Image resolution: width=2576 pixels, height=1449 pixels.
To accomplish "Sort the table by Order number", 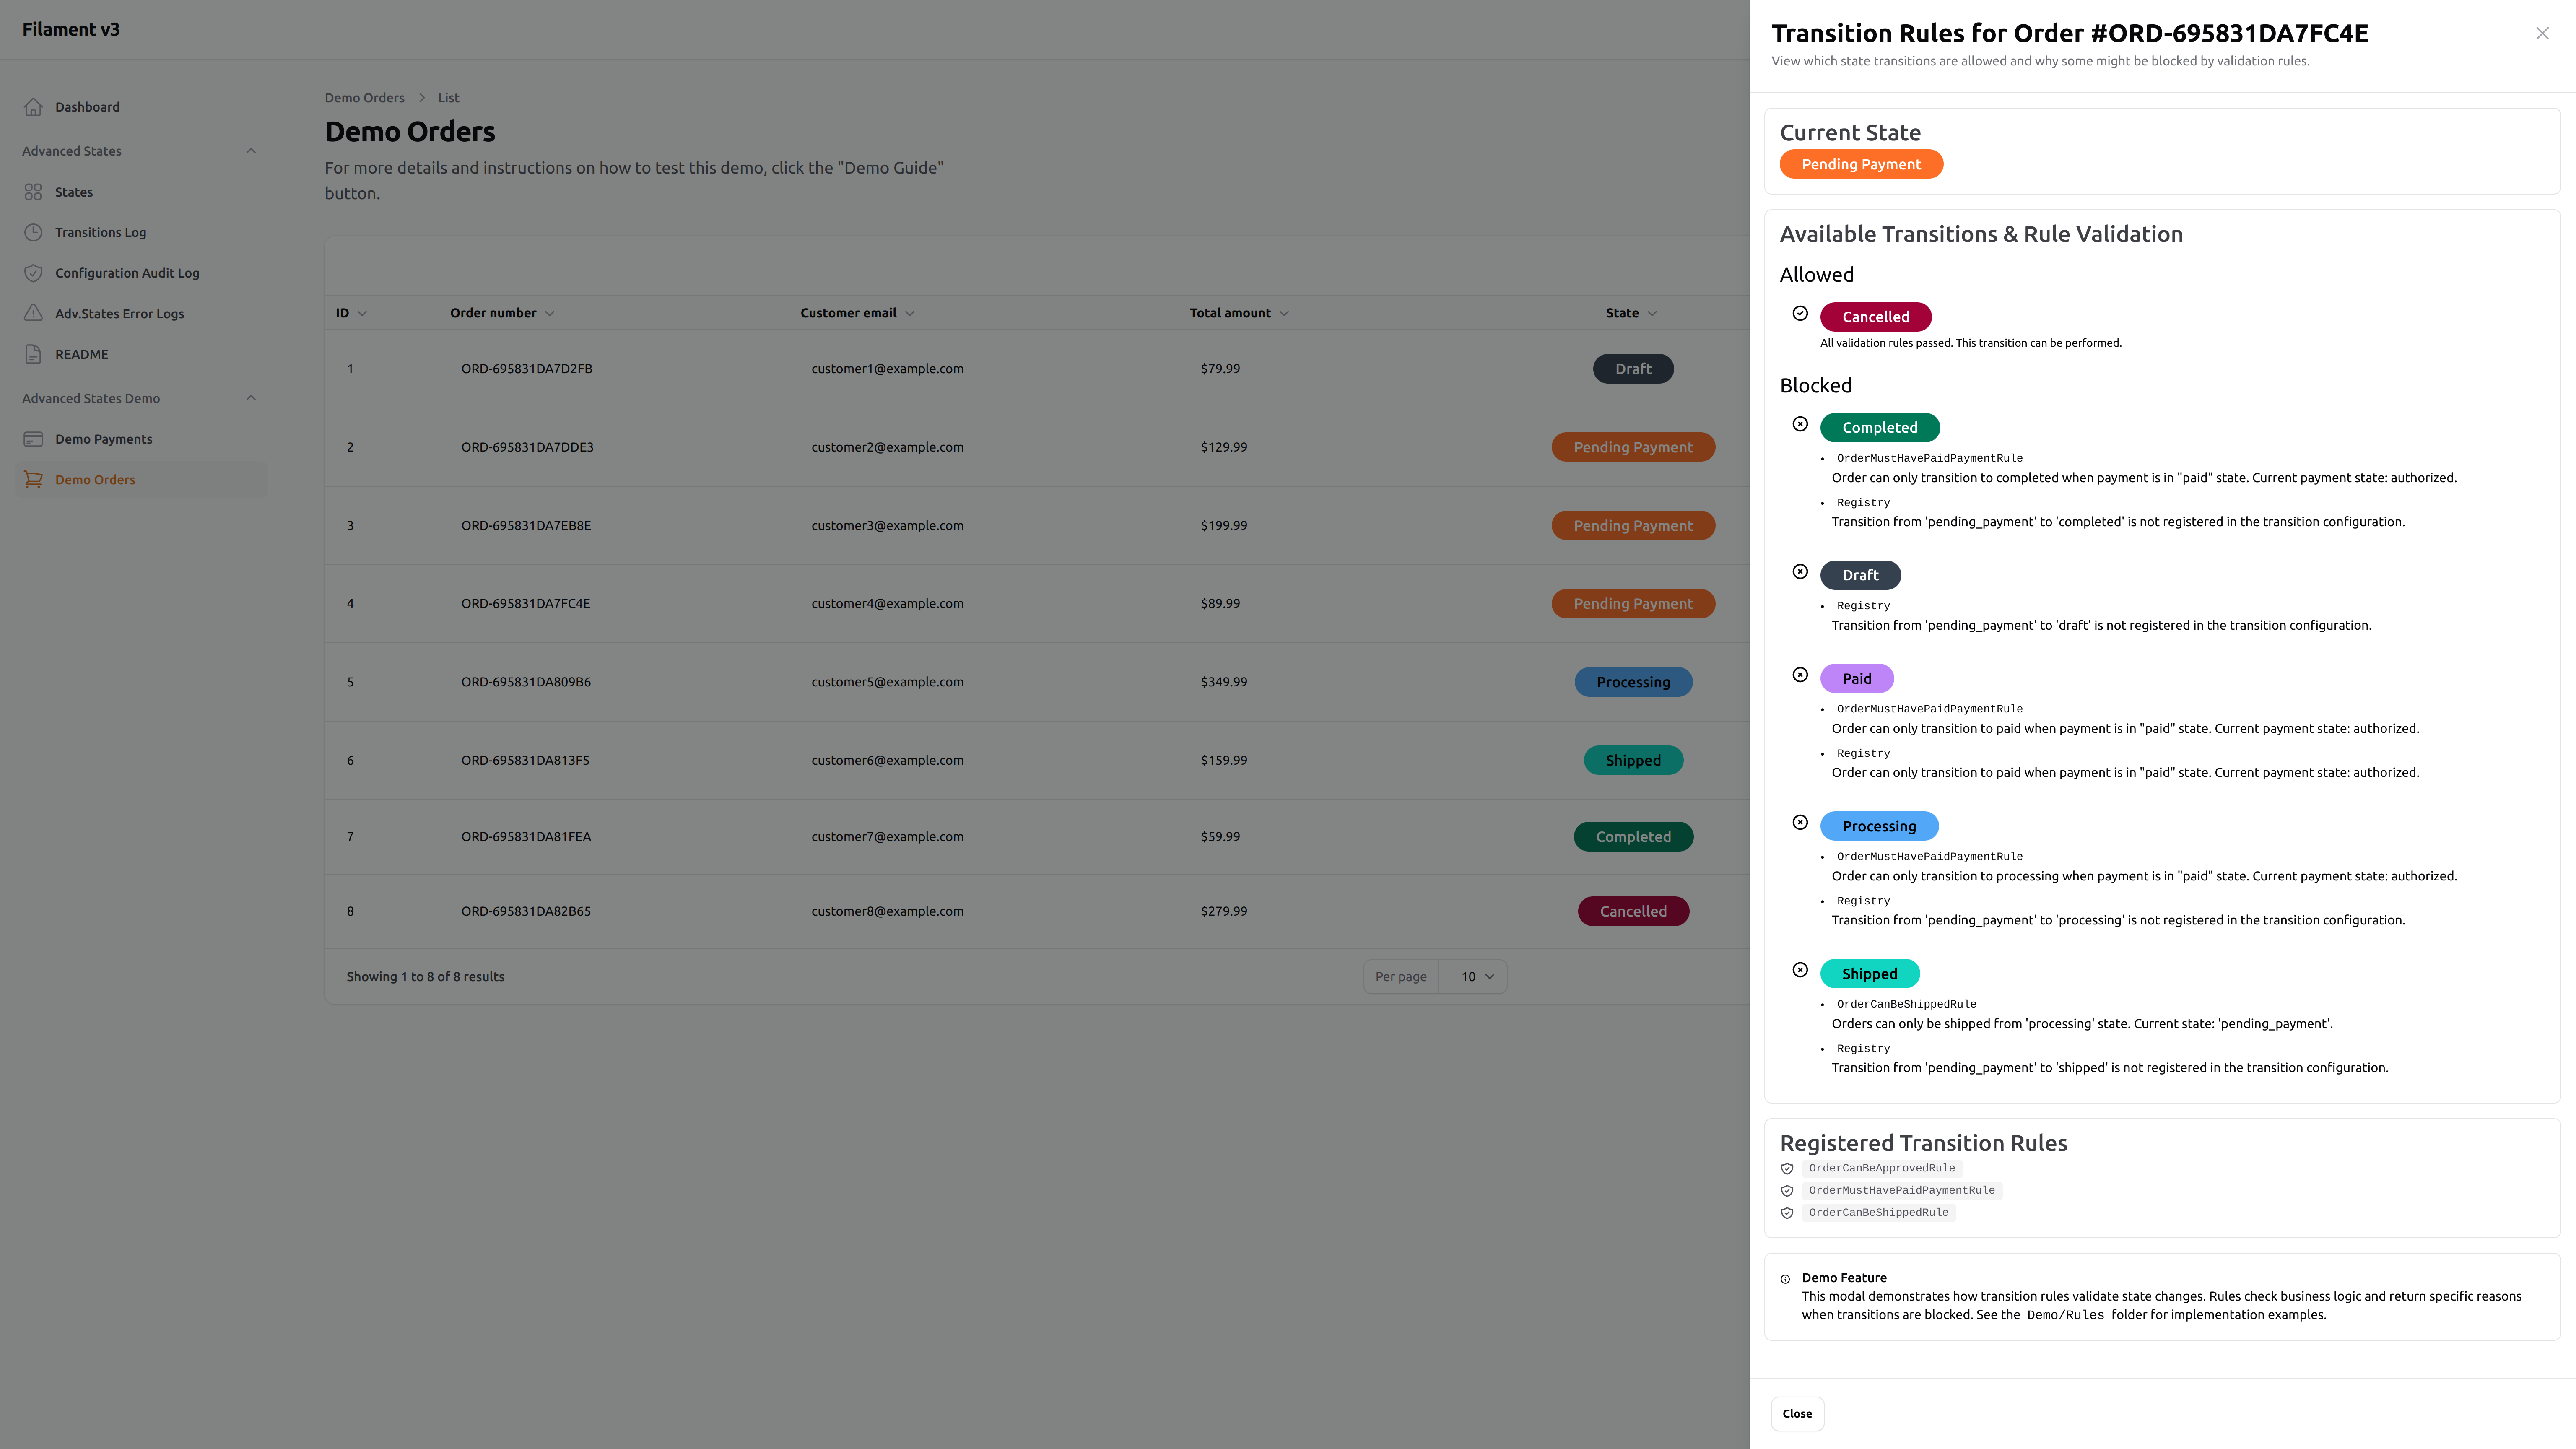I will (494, 312).
